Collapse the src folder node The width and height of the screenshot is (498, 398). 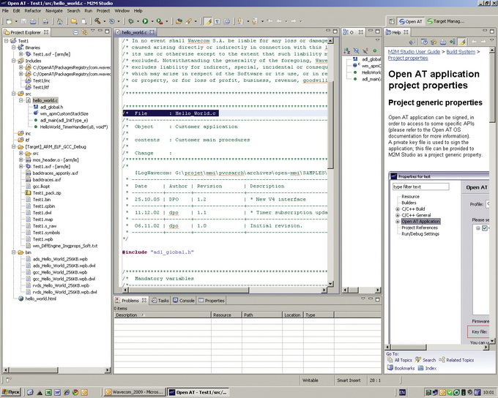[x=13, y=94]
